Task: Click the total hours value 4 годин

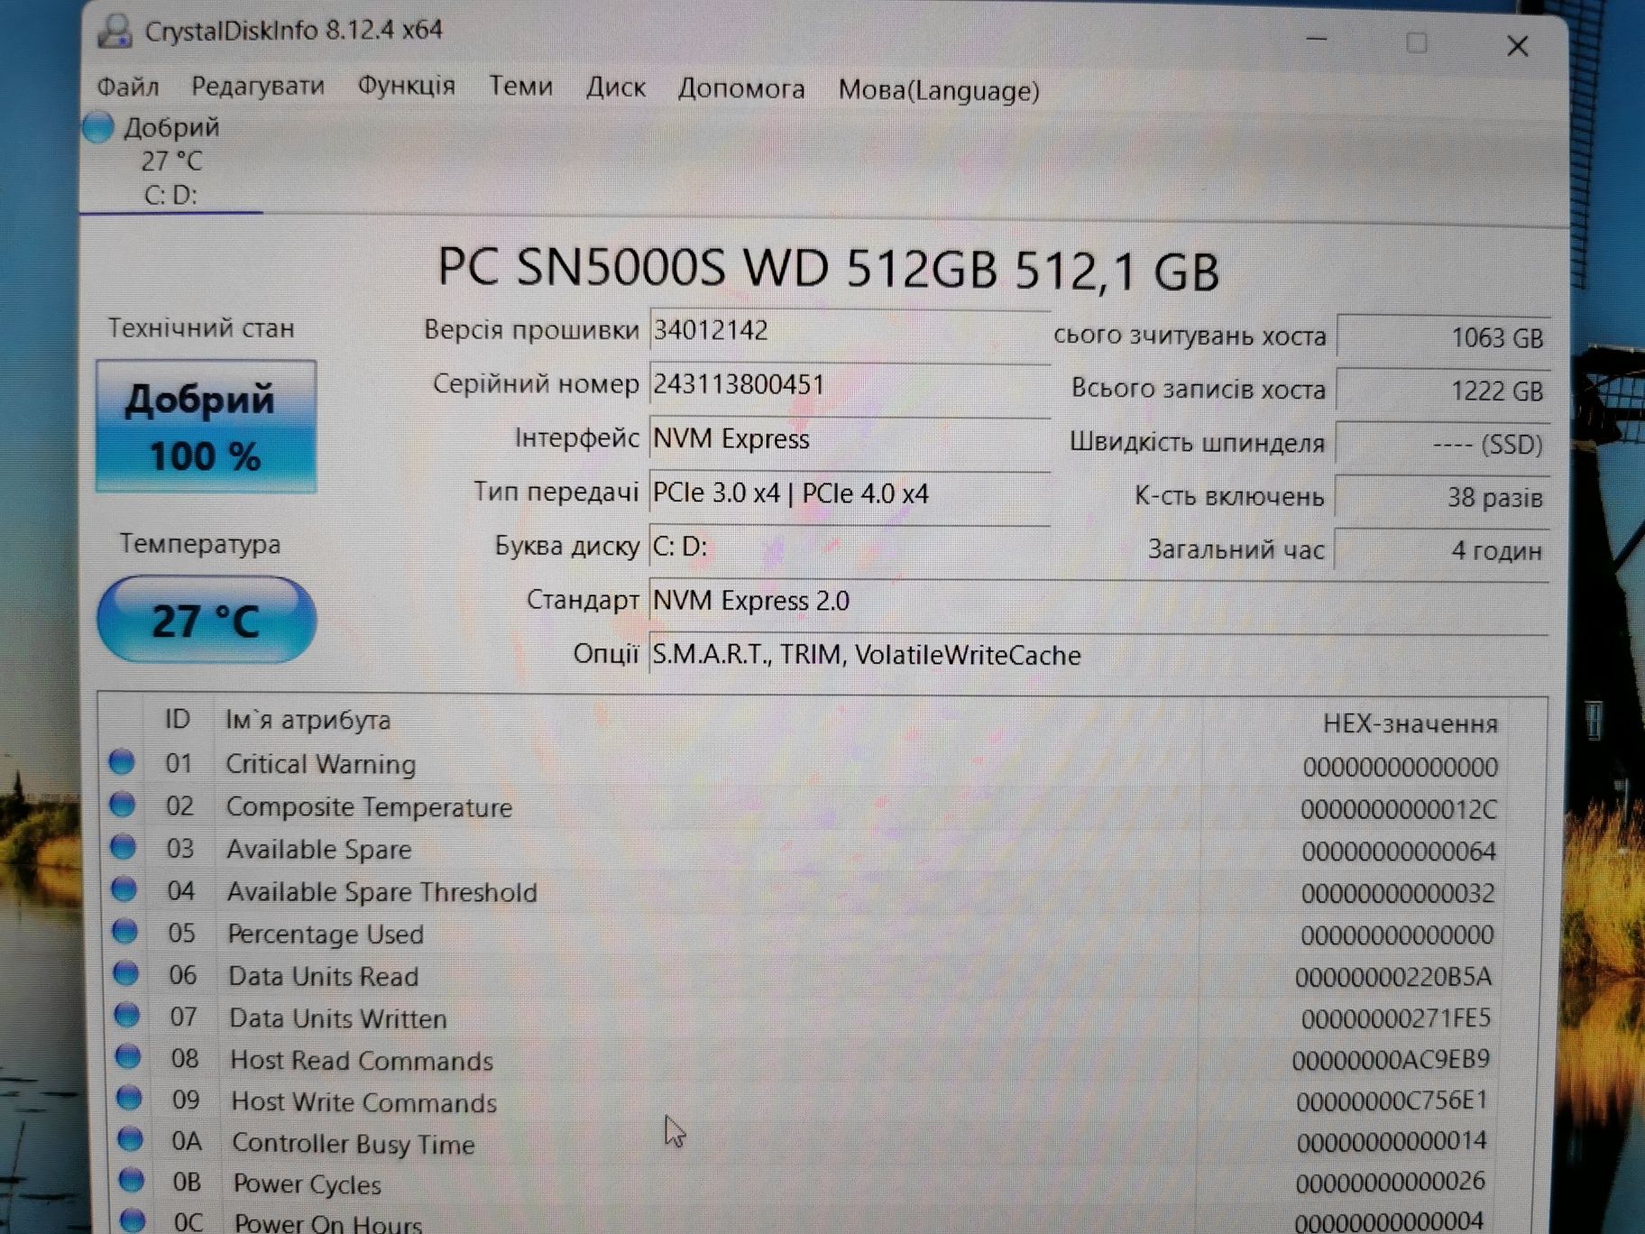Action: [1443, 550]
